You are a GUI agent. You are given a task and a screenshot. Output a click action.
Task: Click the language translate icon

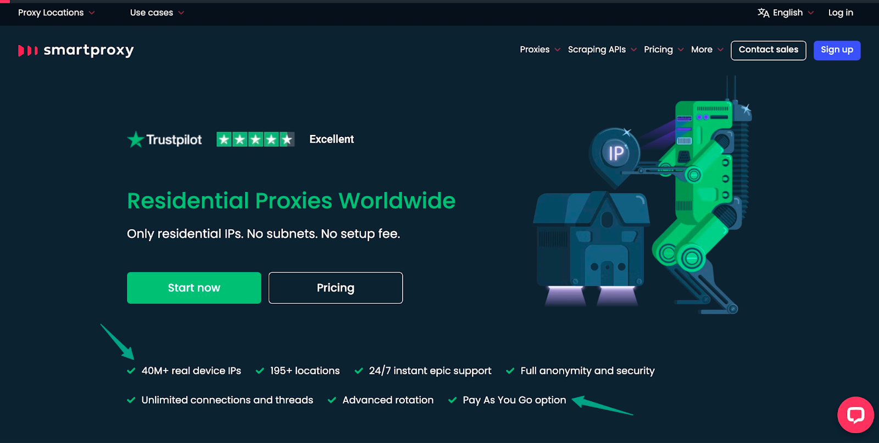point(763,13)
